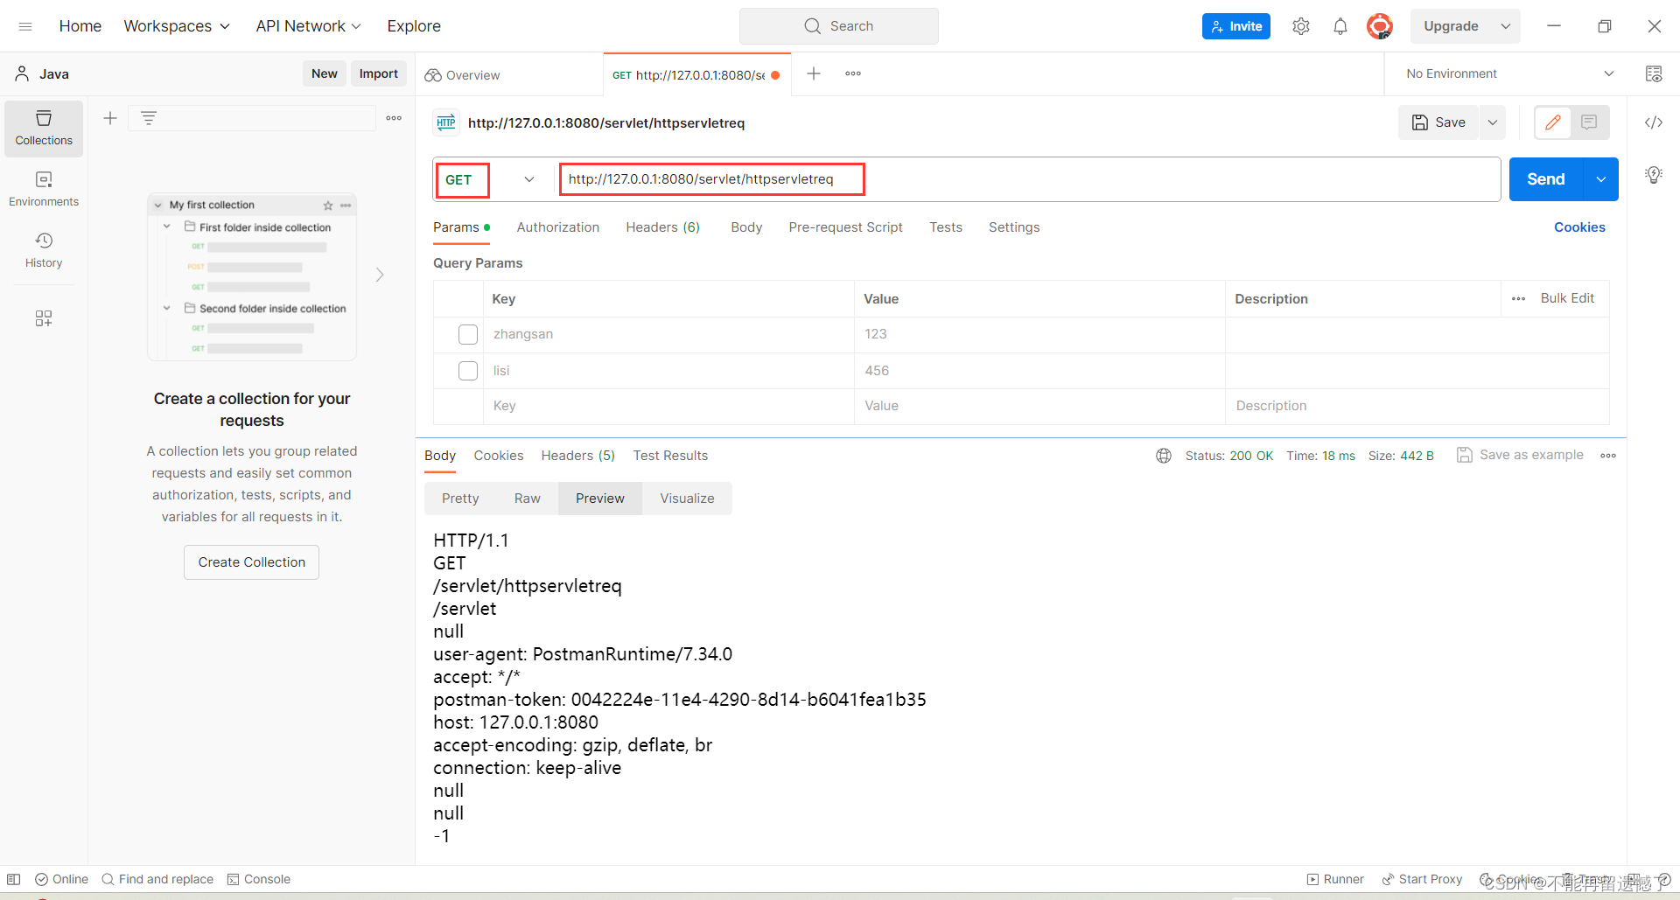The height and width of the screenshot is (900, 1680).
Task: Open the HTTP method dropdown
Action: tap(528, 179)
